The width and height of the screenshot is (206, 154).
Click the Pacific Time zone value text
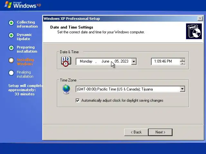click(115, 89)
